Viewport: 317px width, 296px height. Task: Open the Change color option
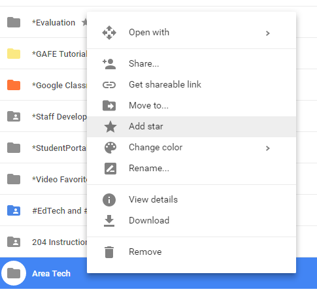click(192, 148)
